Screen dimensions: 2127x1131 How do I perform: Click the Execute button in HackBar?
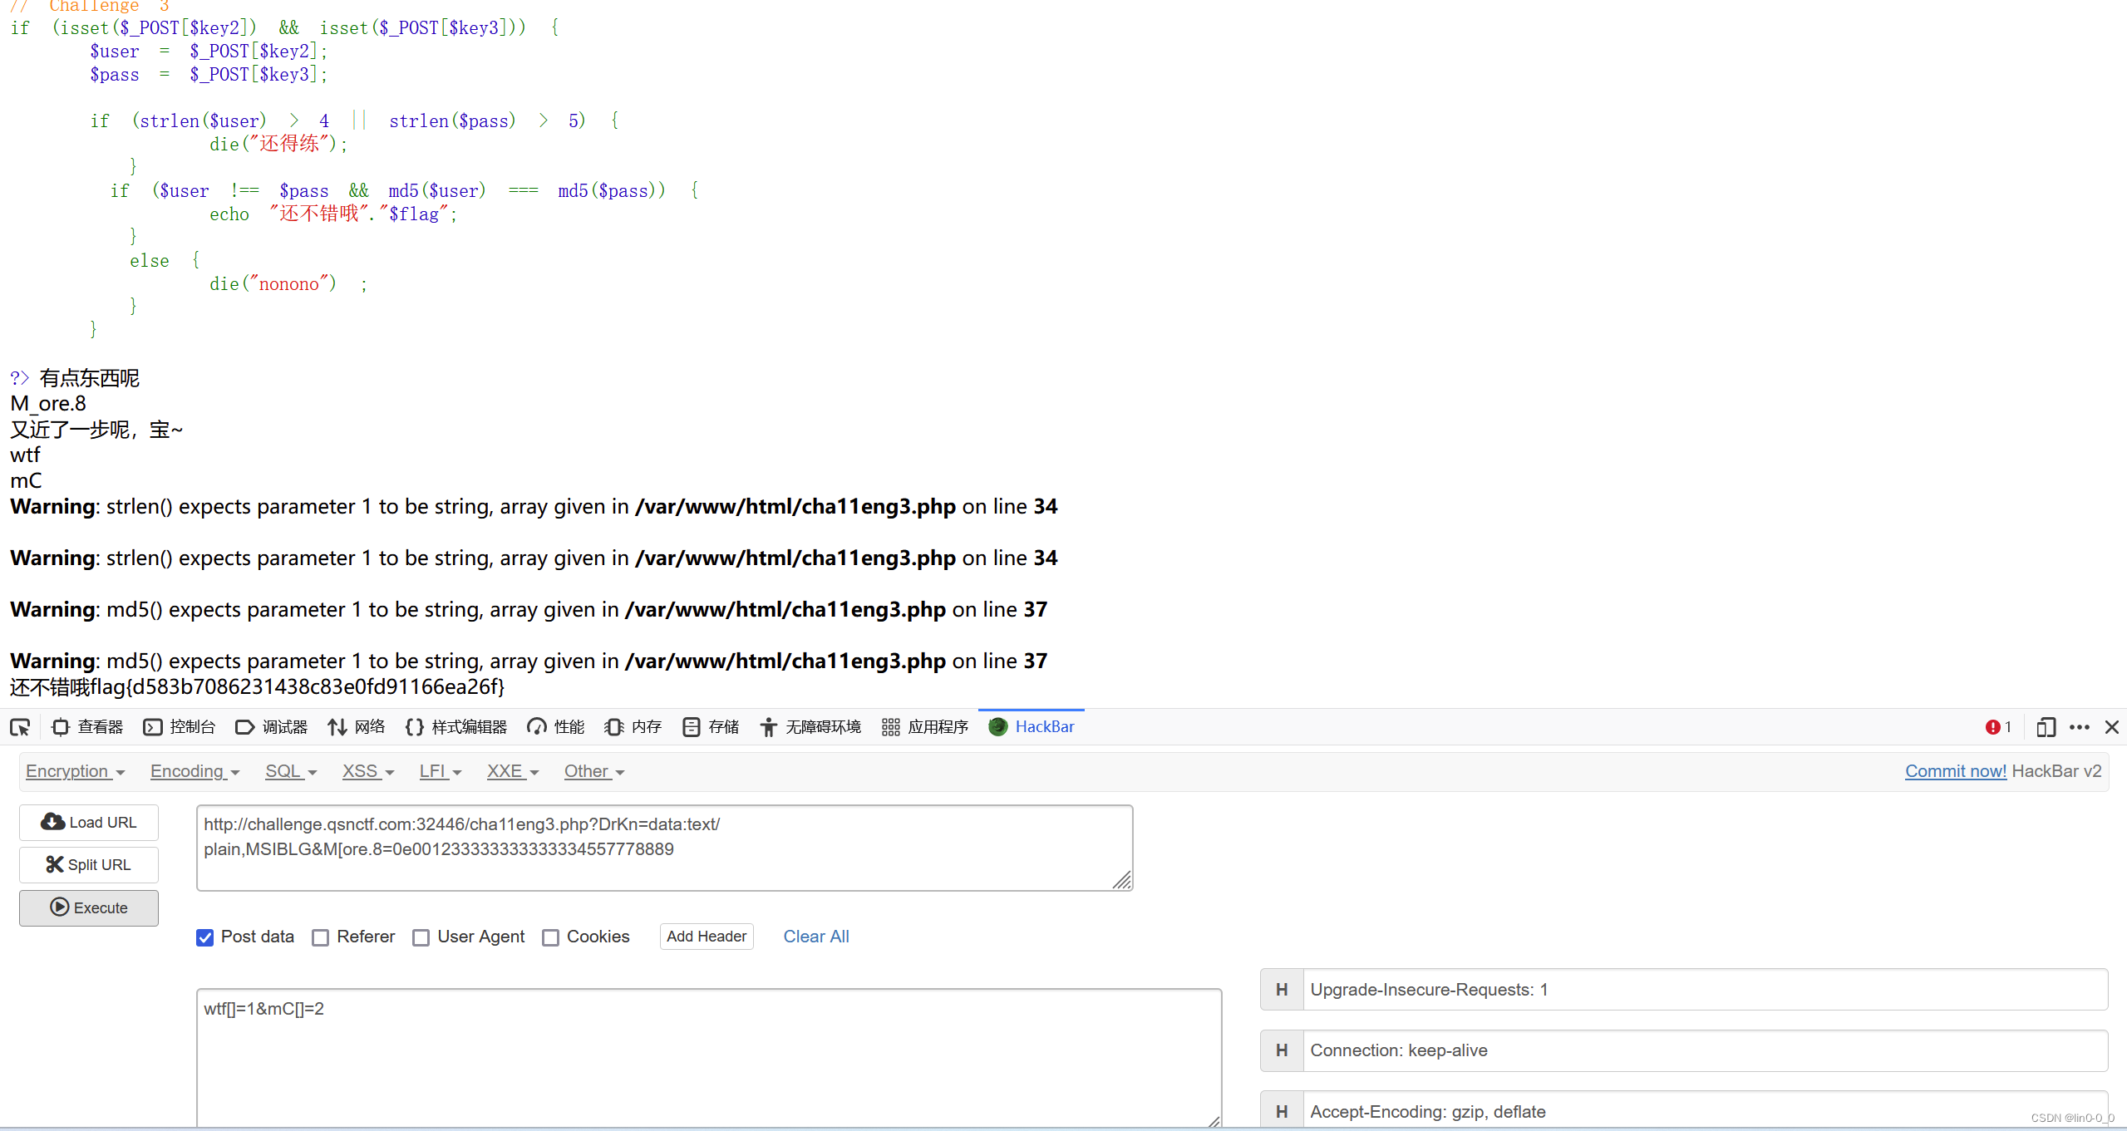point(89,906)
